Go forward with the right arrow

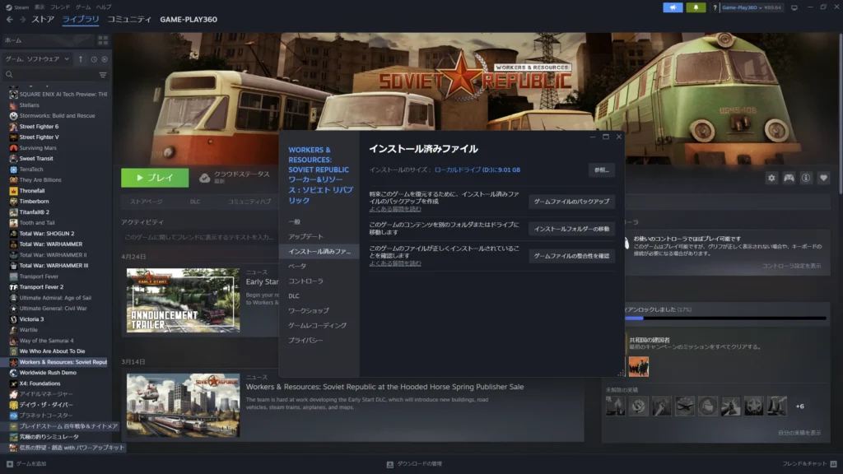(22, 20)
